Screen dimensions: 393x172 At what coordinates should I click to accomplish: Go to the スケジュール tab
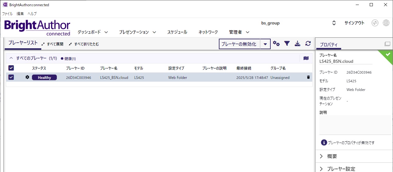click(x=177, y=32)
